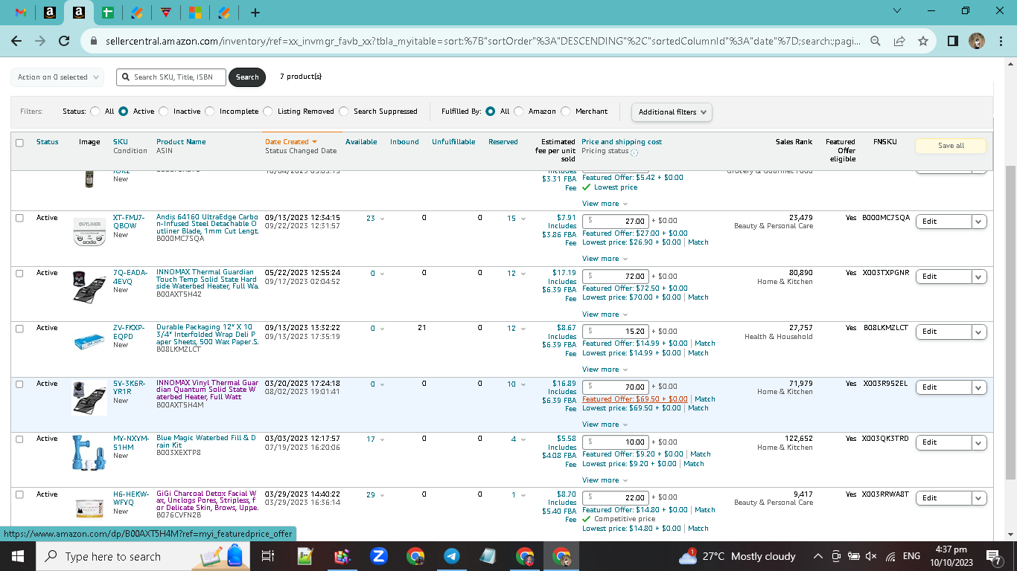1017x571 pixels.
Task: Click Edit for the 5Y-3K6R-YR1R row
Action: [x=943, y=387]
